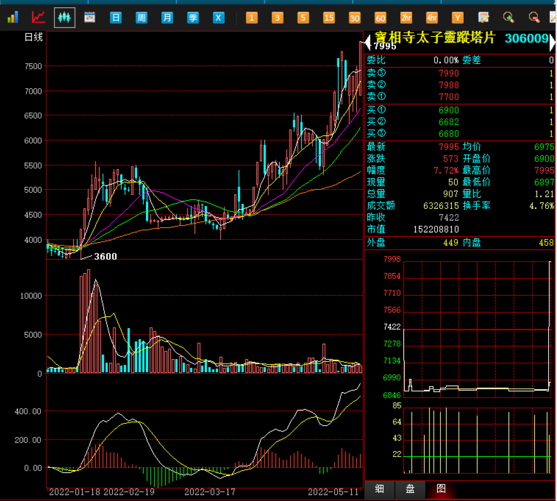Click the 卖① price 7700
The height and width of the screenshot is (501, 557).
449,96
